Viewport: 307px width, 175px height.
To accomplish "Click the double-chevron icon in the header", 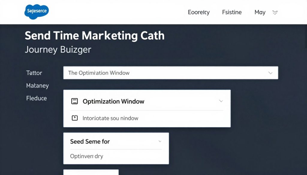I will (x=275, y=13).
